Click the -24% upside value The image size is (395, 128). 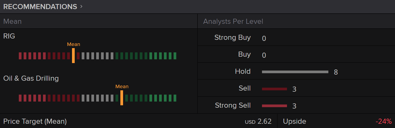[383, 122]
